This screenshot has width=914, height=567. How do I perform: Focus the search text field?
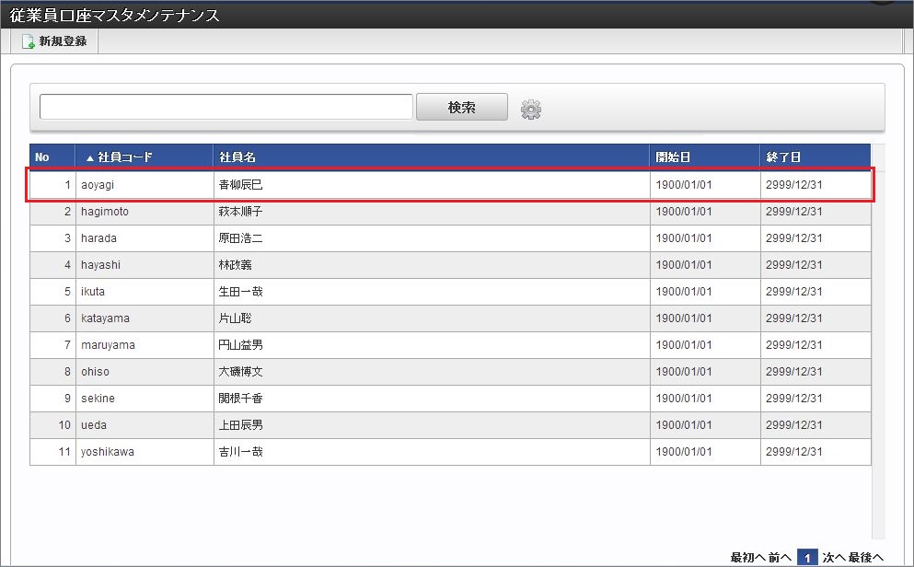226,107
